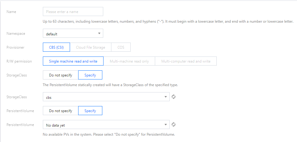The image size is (297, 142).
Task: Set PersistentVolume to Do not specify
Action: tap(61, 111)
